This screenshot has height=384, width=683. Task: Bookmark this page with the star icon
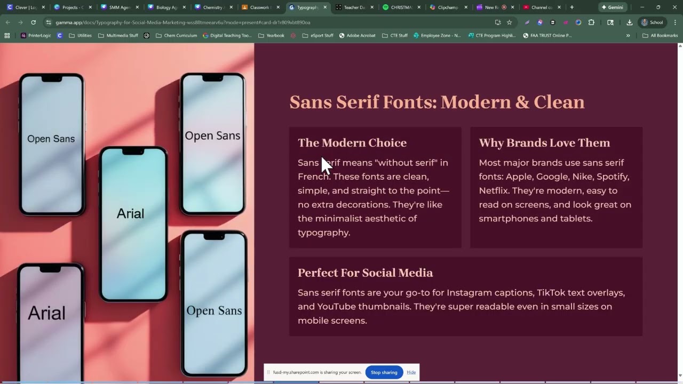510,22
